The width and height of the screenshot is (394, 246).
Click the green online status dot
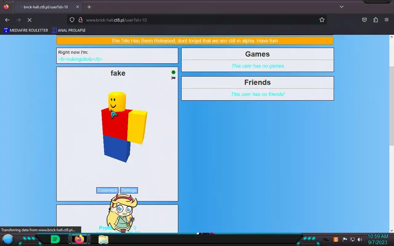coord(173,72)
